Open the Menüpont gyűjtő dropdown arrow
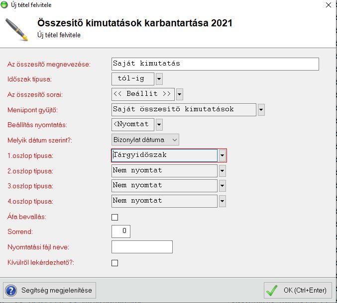 (x=261, y=109)
